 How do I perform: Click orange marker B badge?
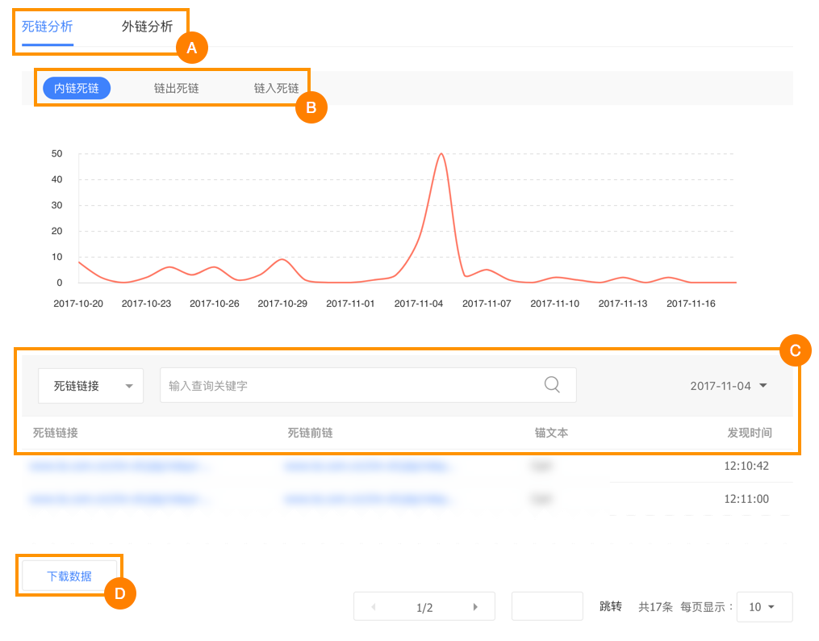(311, 107)
